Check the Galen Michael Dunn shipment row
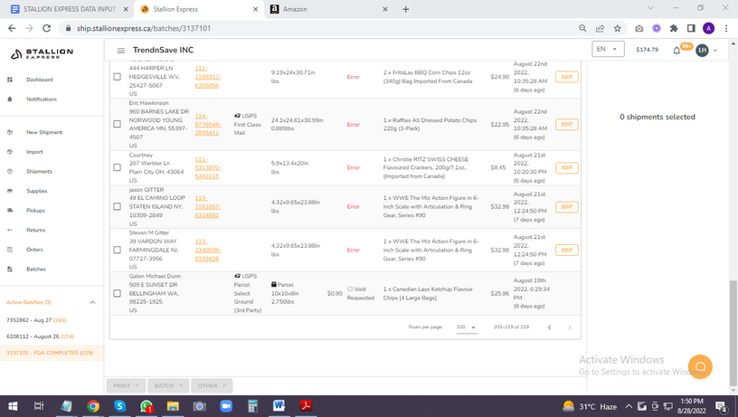Image resolution: width=738 pixels, height=417 pixels. click(117, 293)
